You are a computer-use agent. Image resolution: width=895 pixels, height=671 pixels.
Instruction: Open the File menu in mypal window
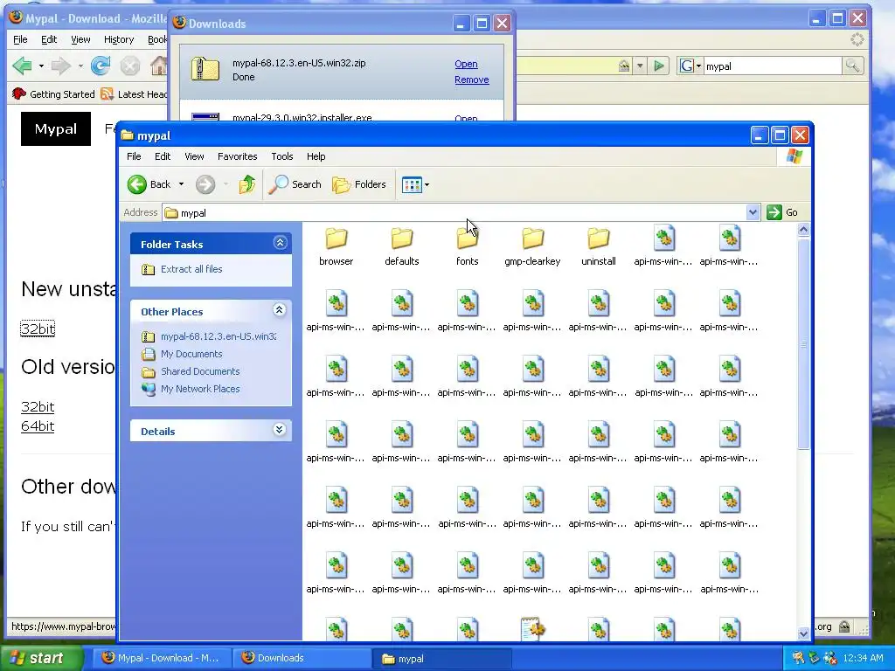(134, 156)
